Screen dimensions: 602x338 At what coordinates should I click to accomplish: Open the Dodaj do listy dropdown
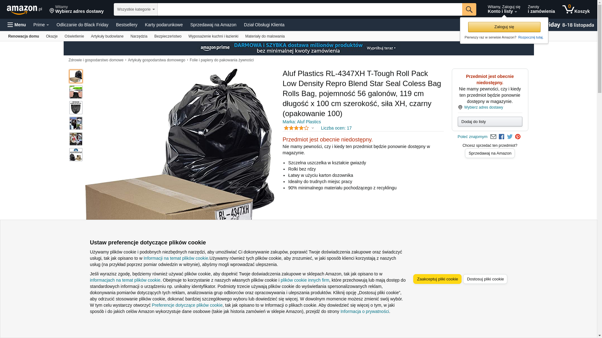490,121
